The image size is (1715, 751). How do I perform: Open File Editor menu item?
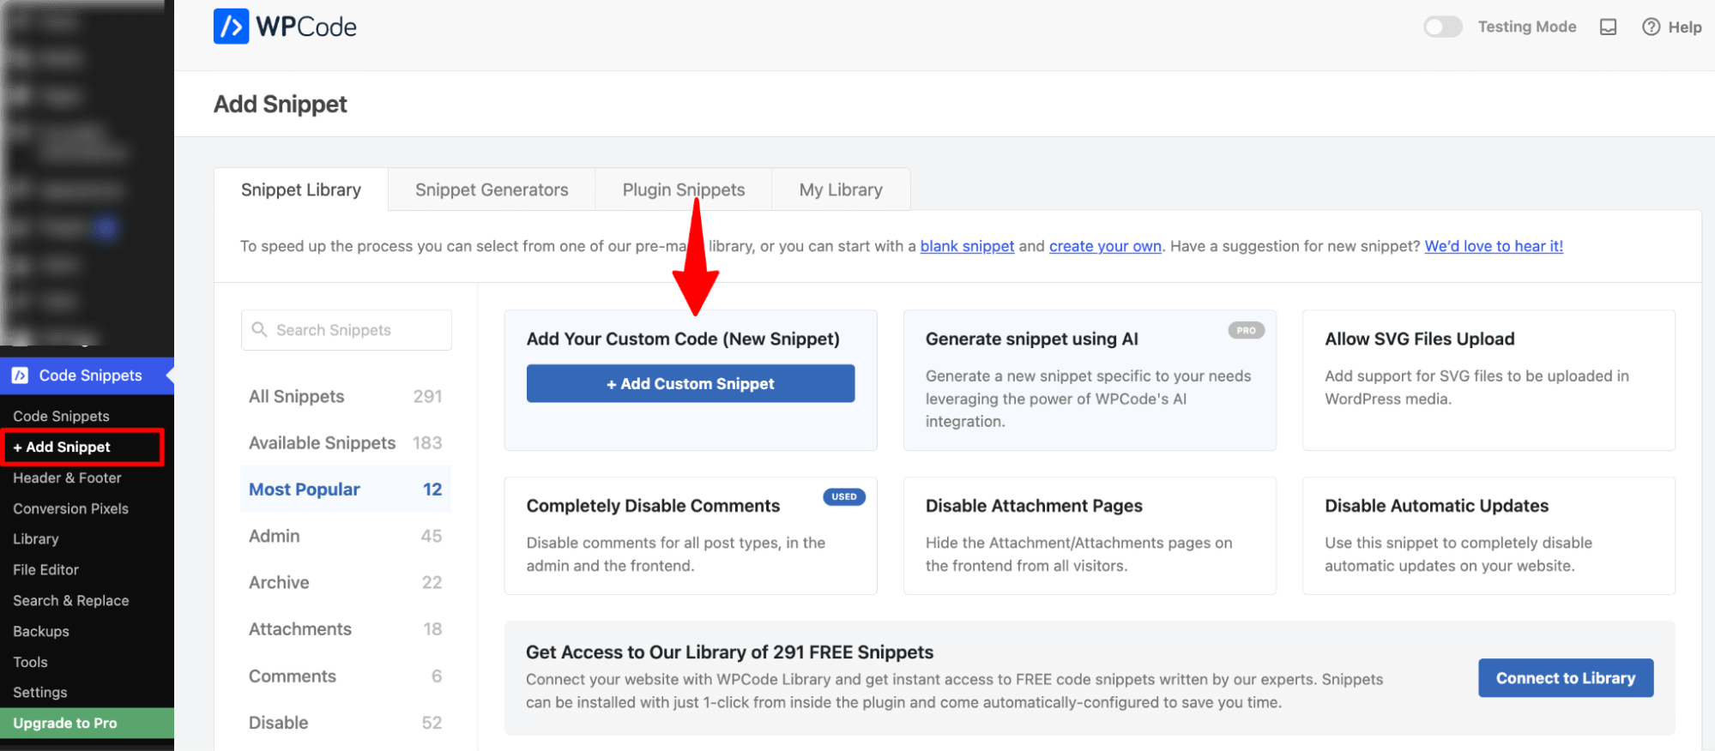coord(45,569)
